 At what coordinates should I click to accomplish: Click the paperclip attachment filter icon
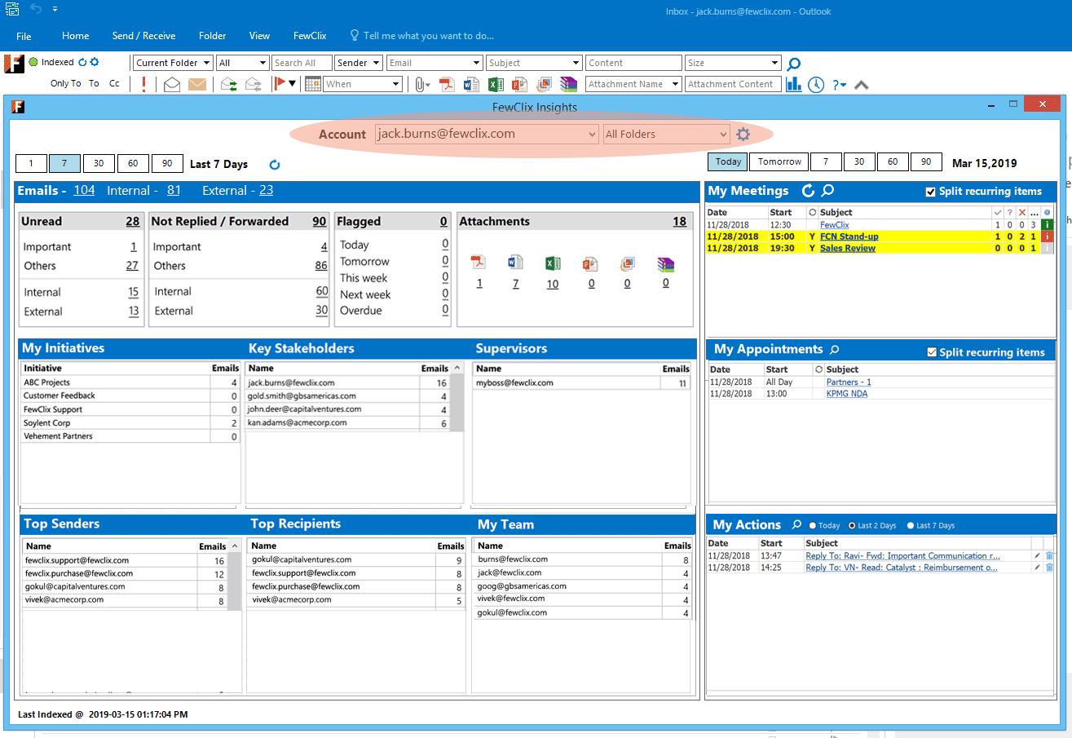(x=418, y=84)
